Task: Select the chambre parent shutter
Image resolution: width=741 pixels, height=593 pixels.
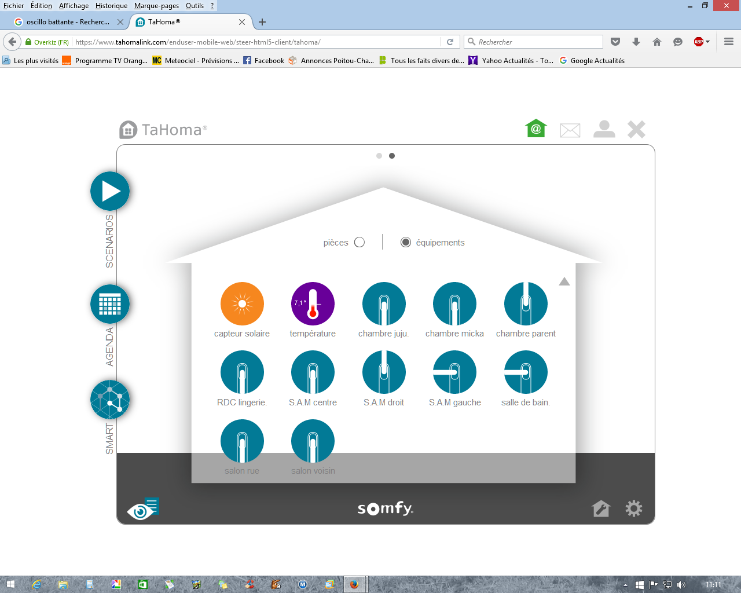Action: pos(526,303)
